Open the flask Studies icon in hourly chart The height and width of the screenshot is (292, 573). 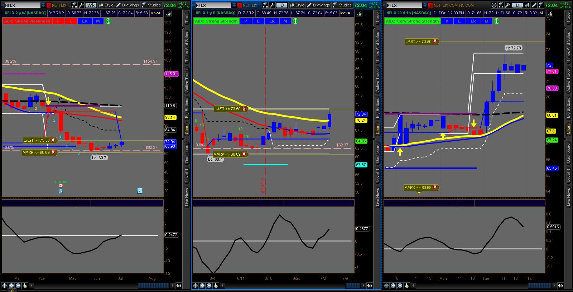(540, 5)
